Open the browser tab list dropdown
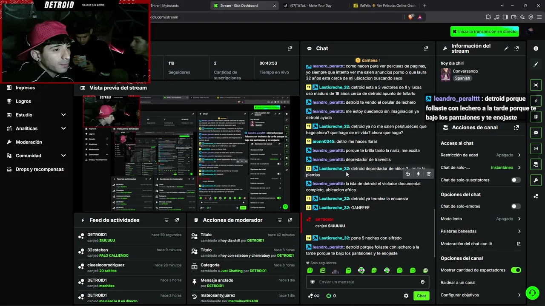 (502, 6)
